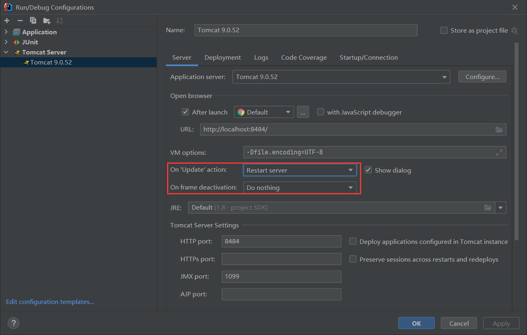This screenshot has height=335, width=527.
Task: Remove configuration with minus icon
Action: coord(20,21)
